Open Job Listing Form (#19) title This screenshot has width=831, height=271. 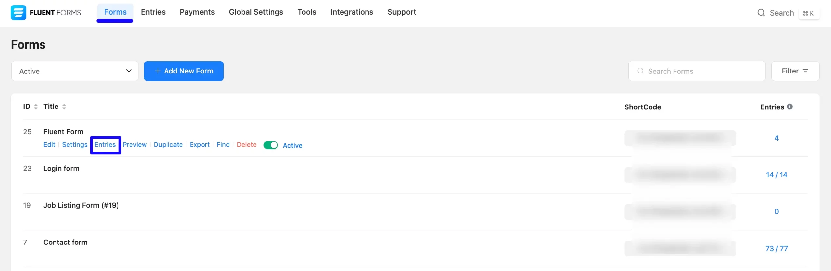[81, 205]
